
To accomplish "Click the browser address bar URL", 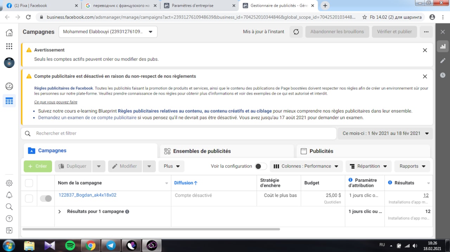I will 201,17.
